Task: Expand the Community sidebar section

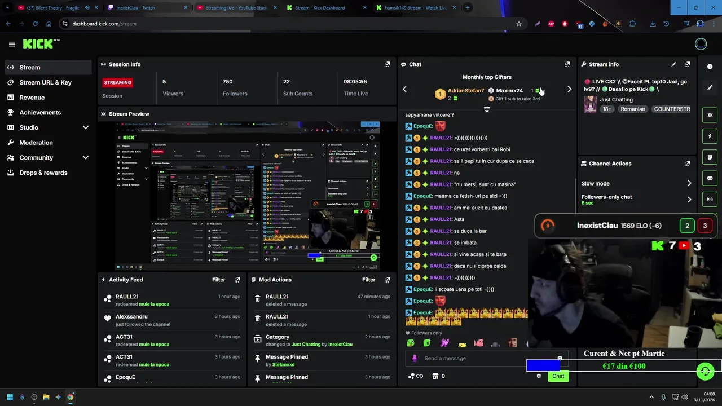Action: pyautogui.click(x=86, y=158)
